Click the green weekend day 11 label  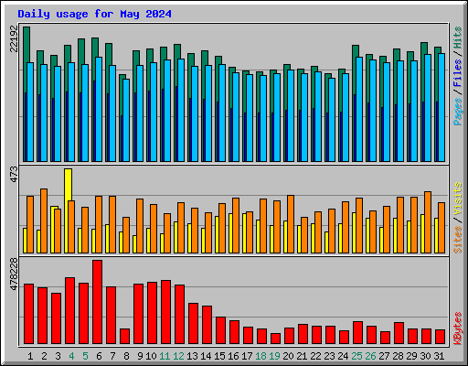pyautogui.click(x=165, y=356)
